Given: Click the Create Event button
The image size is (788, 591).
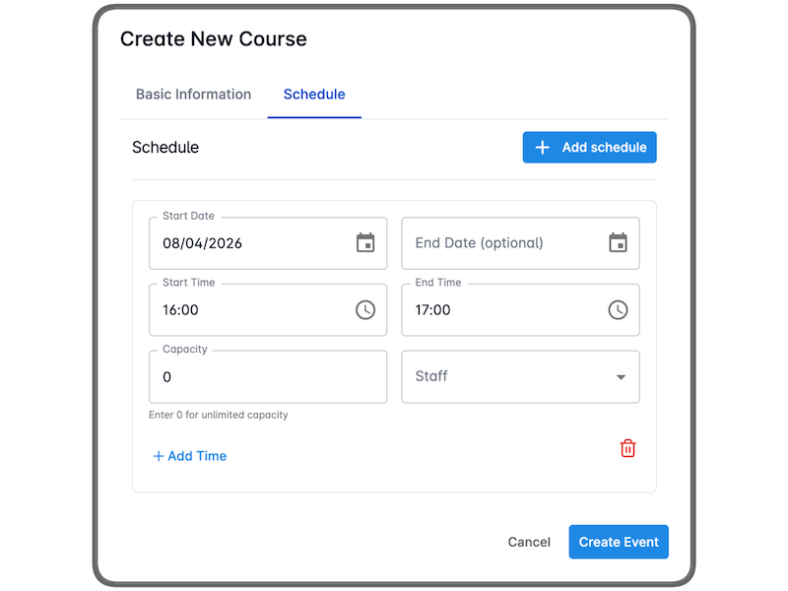Looking at the screenshot, I should (619, 541).
